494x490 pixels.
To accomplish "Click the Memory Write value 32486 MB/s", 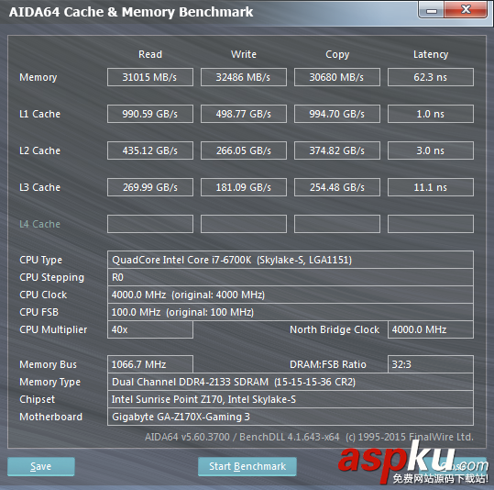I will 244,77.
